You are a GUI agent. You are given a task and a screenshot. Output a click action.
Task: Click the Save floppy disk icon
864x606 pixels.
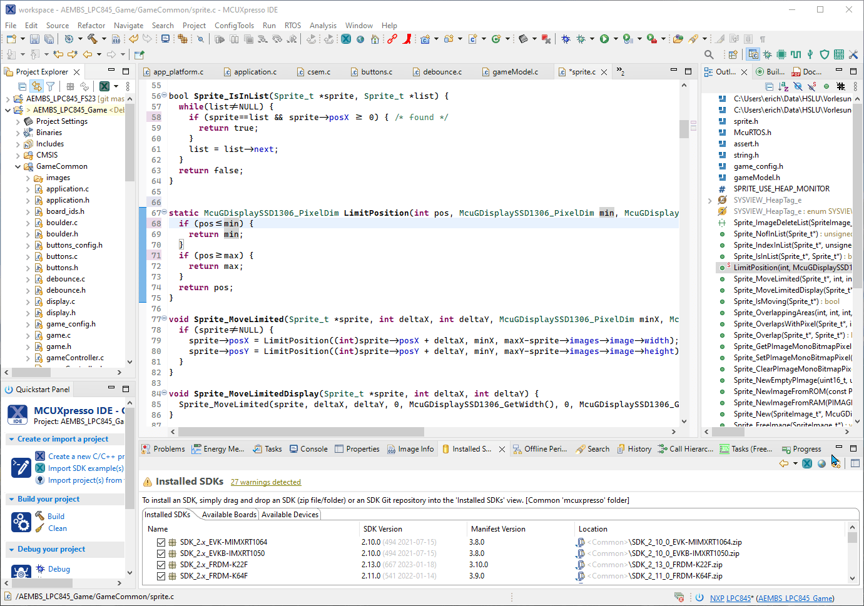[x=34, y=39]
